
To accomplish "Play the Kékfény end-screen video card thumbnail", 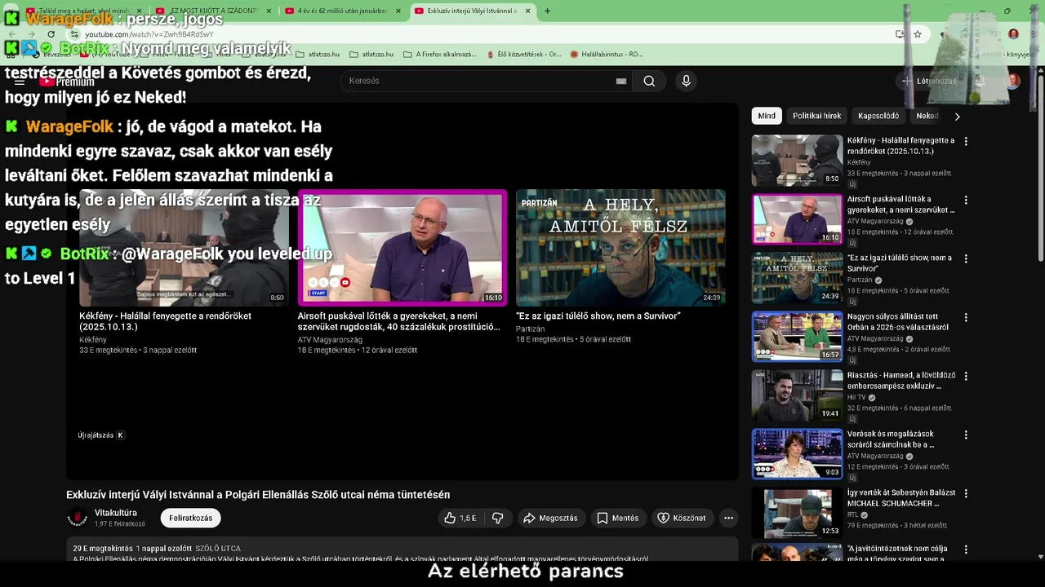I will click(184, 248).
